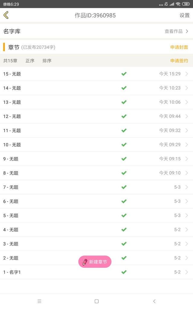
Task: Expand 查看作品 with the arrow chevron
Action: point(187,31)
